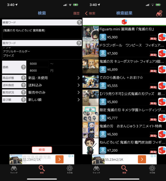Image resolution: width=166 pixels, height=181 pixels.
Task: Open help for 検索ワード field
Action: 79,22
